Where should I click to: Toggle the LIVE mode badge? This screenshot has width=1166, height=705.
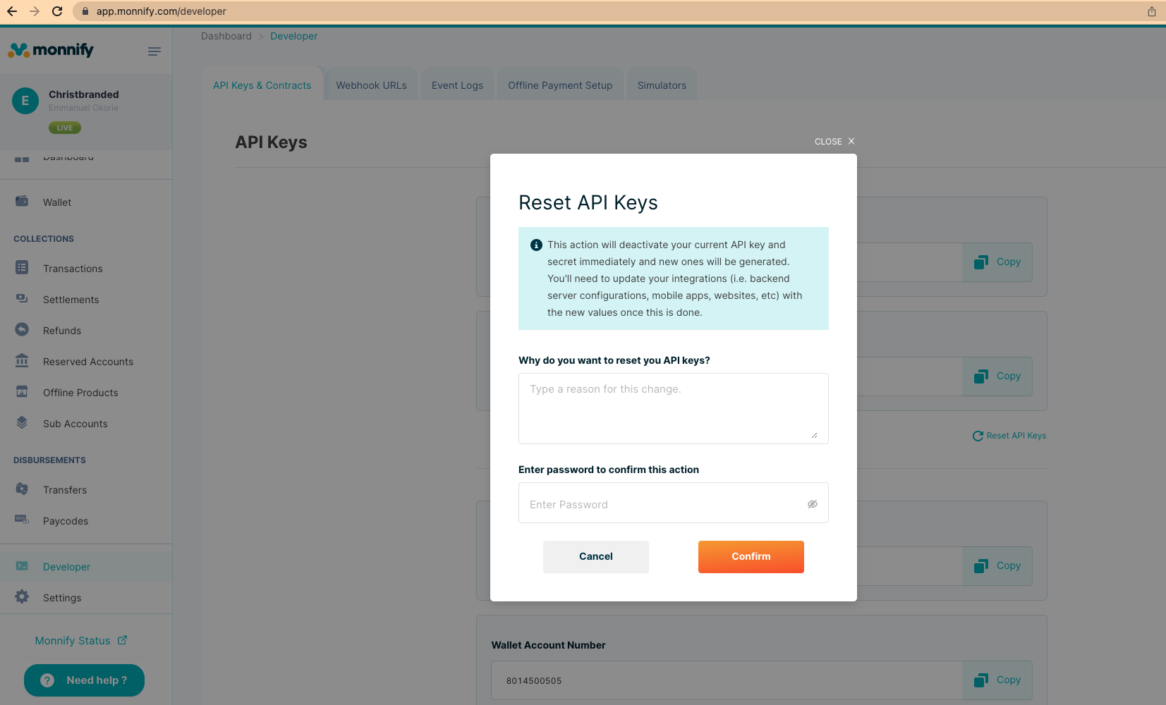click(64, 128)
